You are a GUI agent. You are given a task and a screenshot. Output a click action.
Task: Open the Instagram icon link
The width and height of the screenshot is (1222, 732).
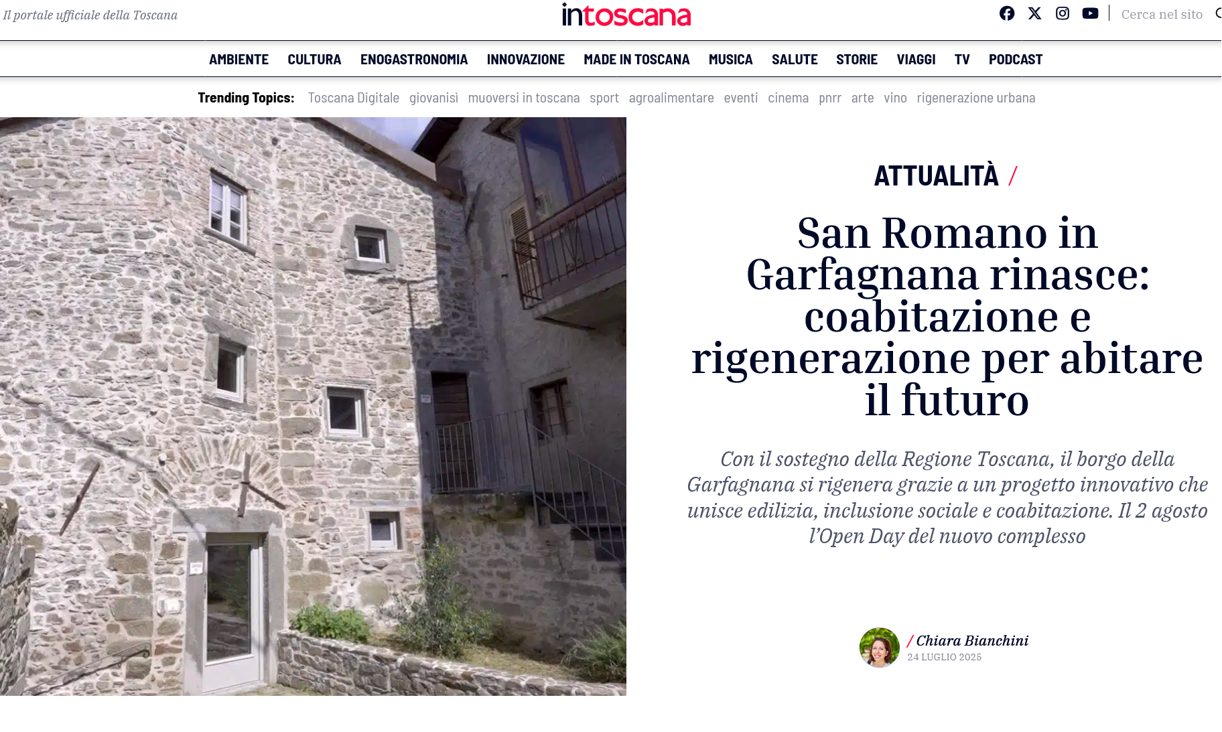click(1063, 13)
